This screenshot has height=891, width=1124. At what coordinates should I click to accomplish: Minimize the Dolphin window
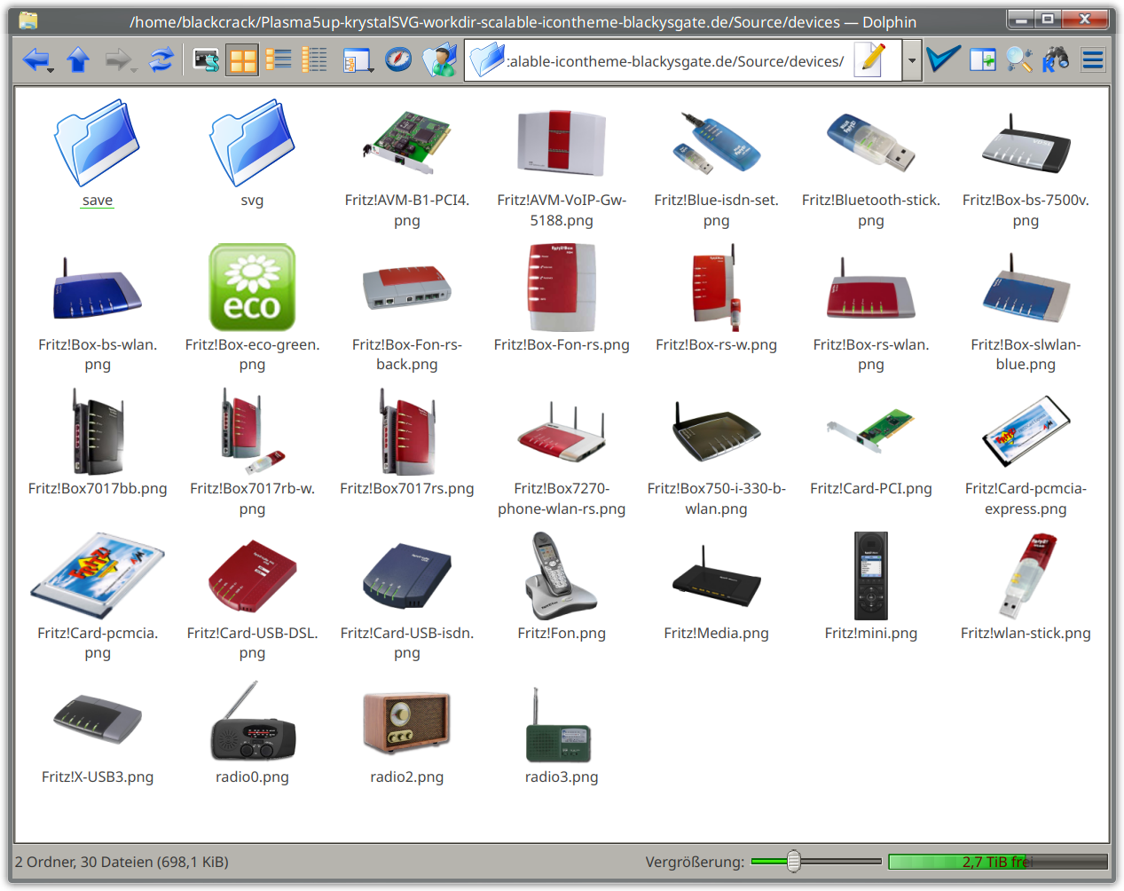click(x=1021, y=19)
